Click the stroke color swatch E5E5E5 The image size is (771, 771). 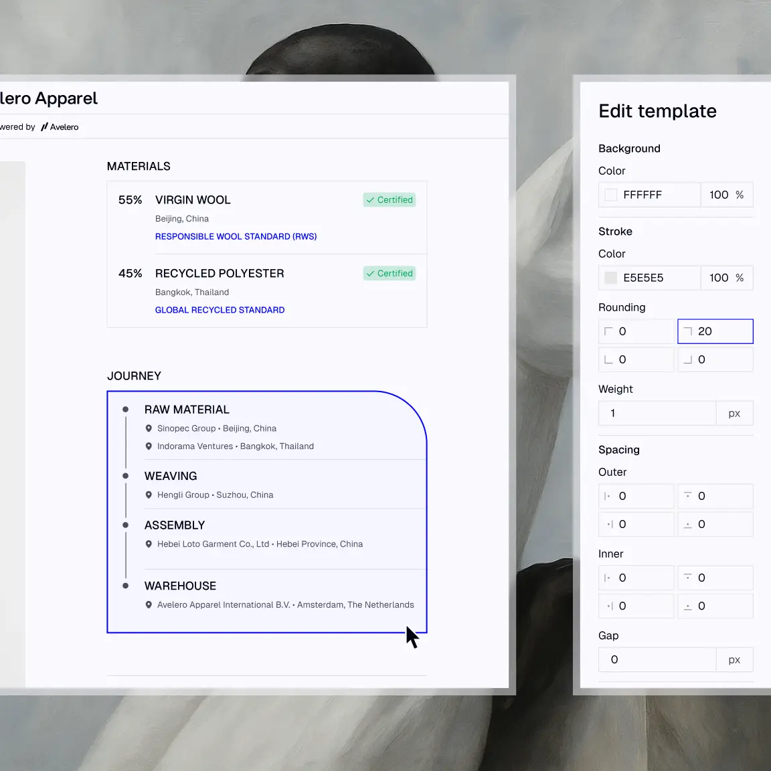click(x=610, y=278)
